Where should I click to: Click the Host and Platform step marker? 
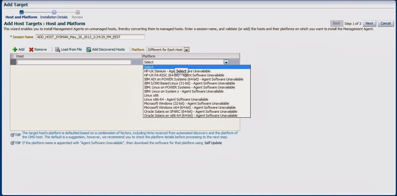pyautogui.click(x=21, y=12)
